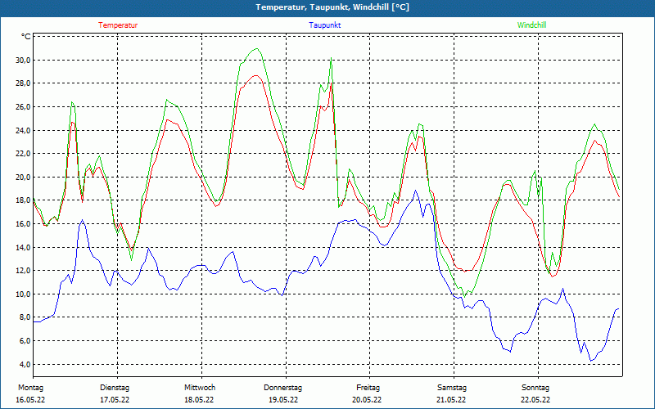This screenshot has width=655, height=409.
Task: Click the 18,0 y-axis value
Action: [23, 200]
